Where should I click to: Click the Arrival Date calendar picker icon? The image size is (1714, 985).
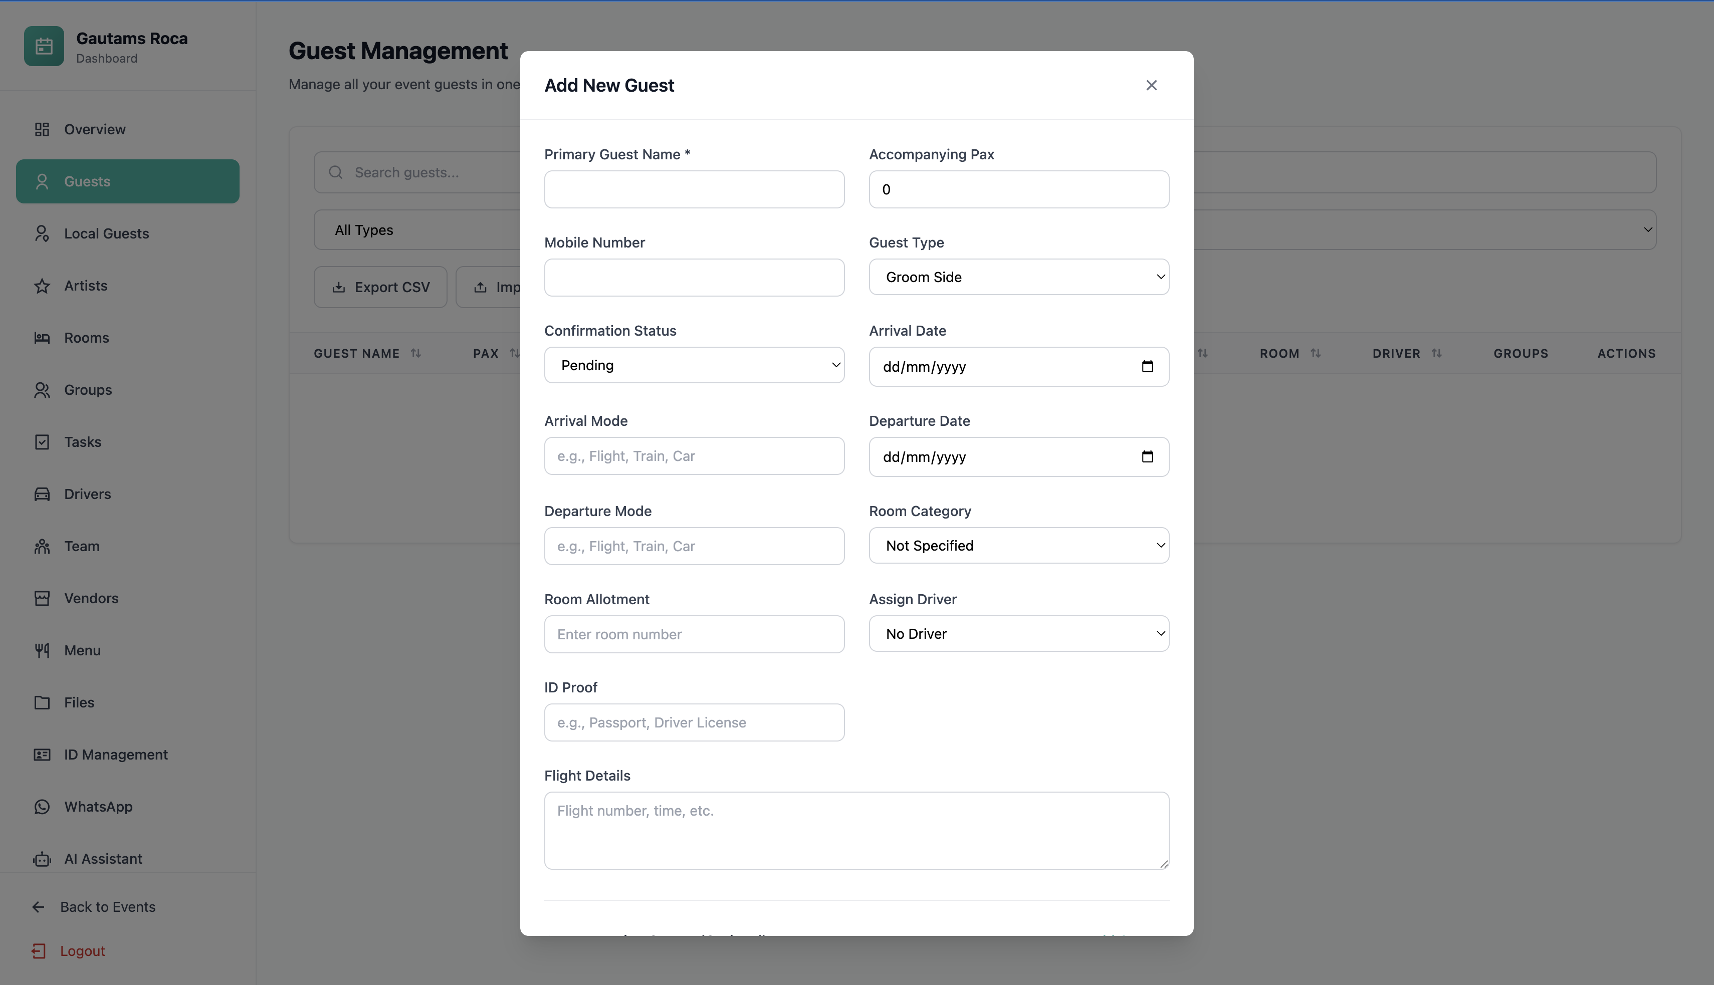tap(1147, 367)
